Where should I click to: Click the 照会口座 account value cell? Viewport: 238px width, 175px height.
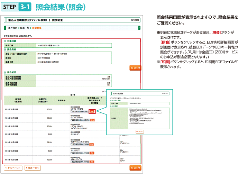pos(74,45)
